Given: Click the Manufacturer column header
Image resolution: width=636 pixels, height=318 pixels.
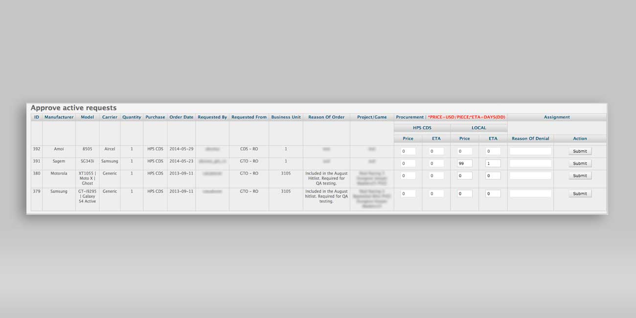Looking at the screenshot, I should [59, 117].
